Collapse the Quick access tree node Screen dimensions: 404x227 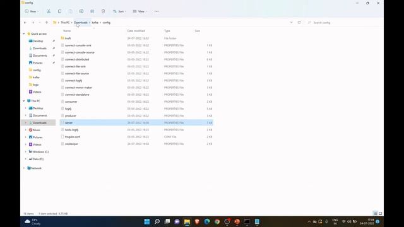click(24, 33)
